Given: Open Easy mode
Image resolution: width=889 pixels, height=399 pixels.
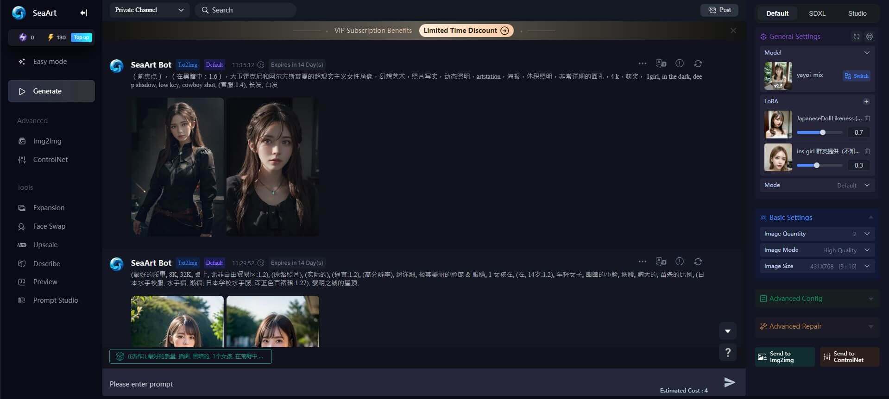Looking at the screenshot, I should tap(50, 62).
